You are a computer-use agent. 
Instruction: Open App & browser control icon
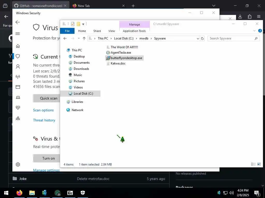pyautogui.click(x=18, y=87)
